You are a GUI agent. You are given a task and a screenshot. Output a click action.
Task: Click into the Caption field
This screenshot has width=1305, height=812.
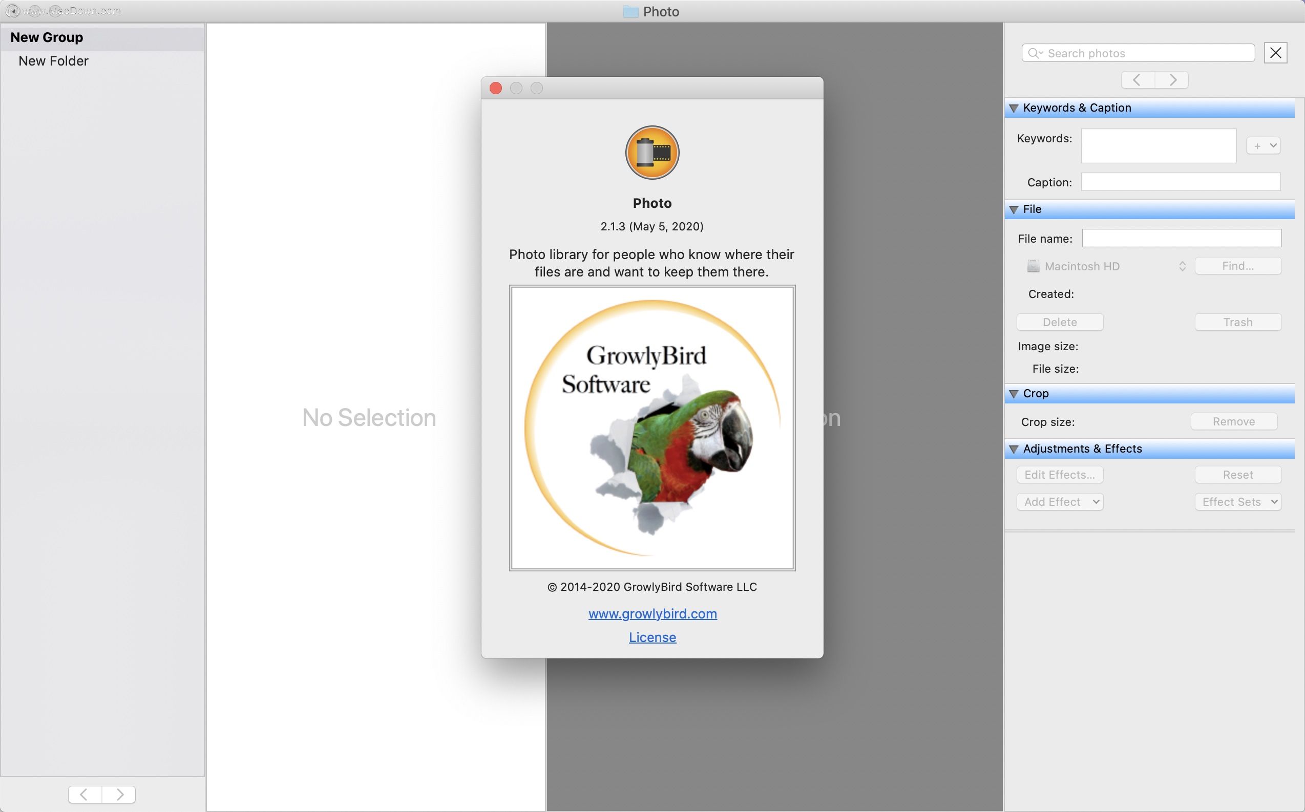pos(1181,182)
